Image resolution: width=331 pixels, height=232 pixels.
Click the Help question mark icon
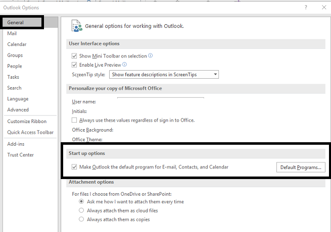tap(306, 8)
